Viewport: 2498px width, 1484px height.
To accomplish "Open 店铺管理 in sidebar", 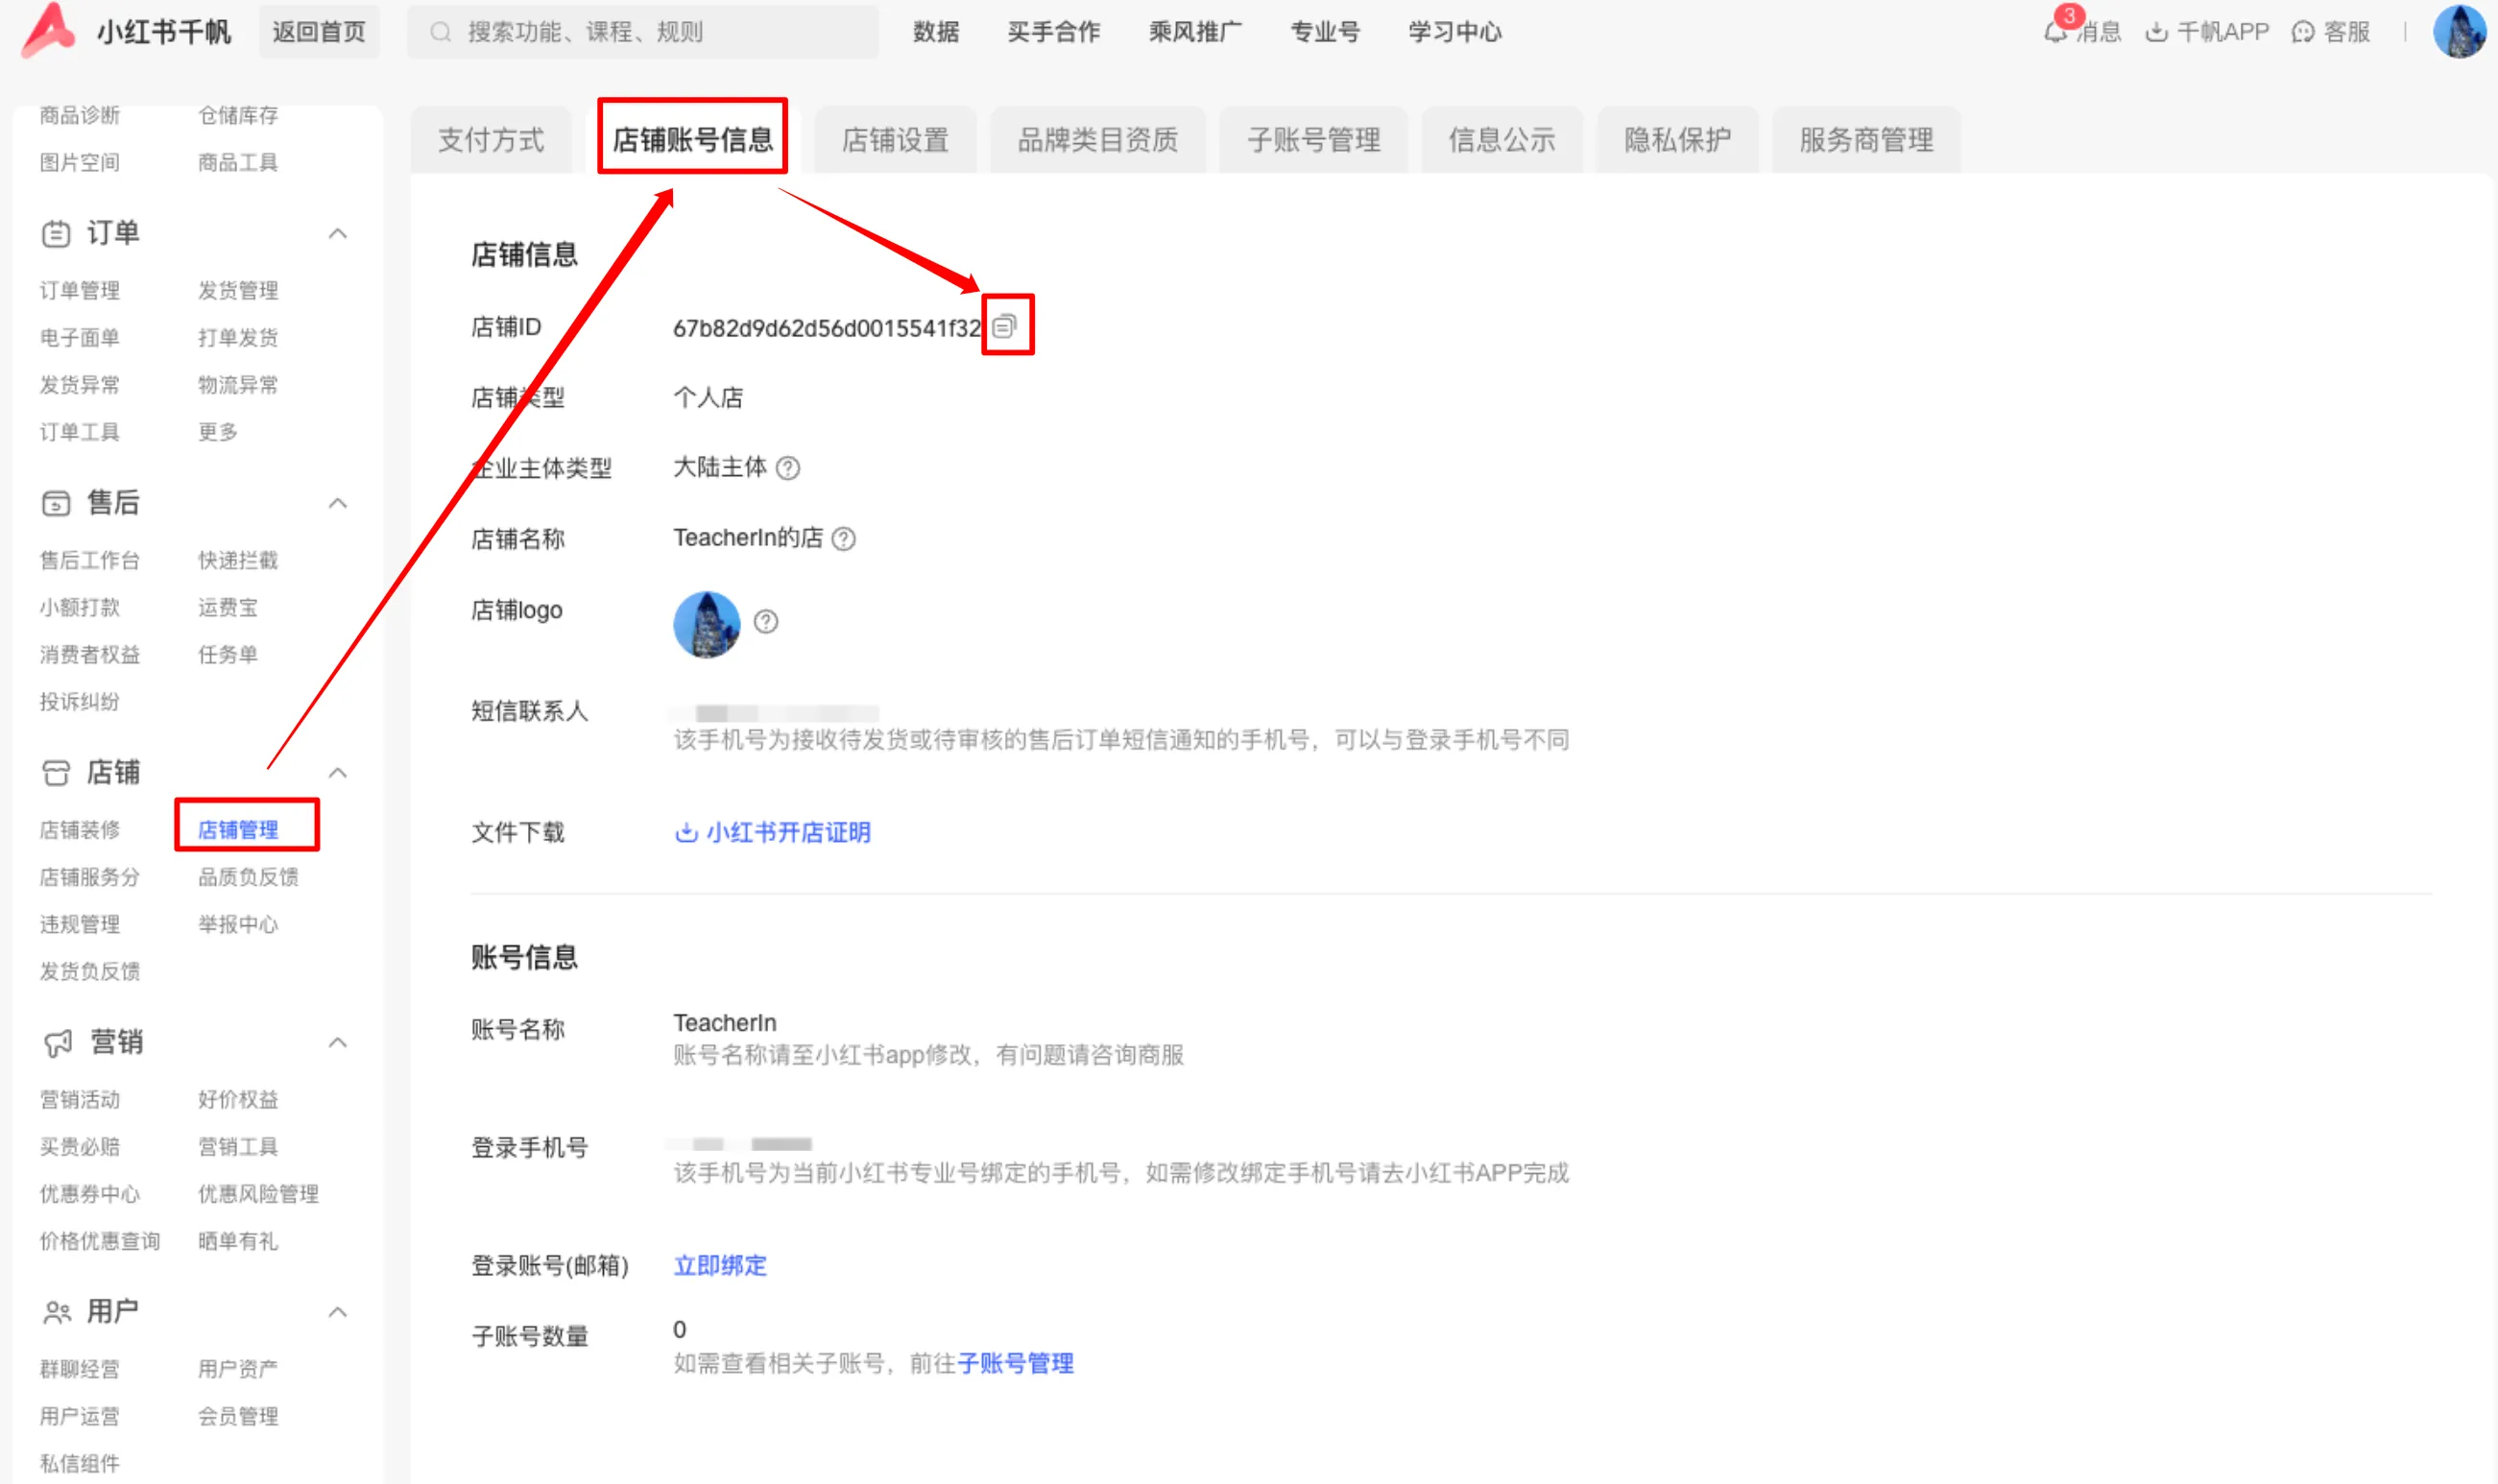I will 238,830.
